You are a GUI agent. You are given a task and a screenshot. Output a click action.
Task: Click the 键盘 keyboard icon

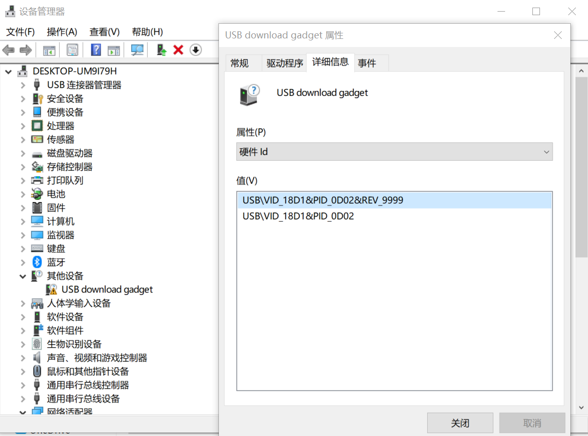[37, 249]
